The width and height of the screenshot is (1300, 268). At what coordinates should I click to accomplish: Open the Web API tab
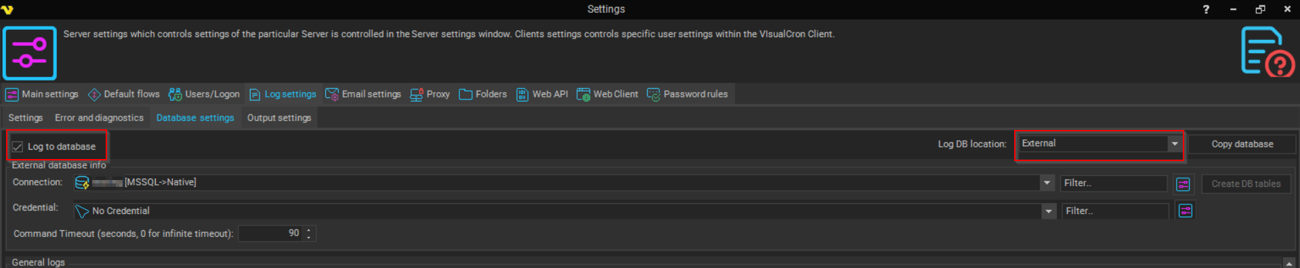click(x=542, y=95)
